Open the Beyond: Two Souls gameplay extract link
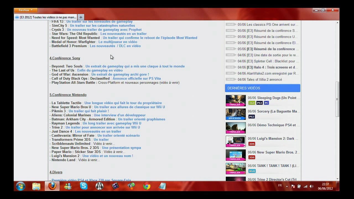Viewport: 354px width, 199px height. coord(135,66)
